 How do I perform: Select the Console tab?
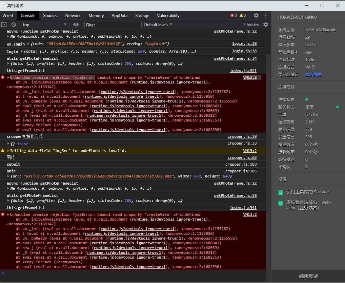click(x=28, y=15)
